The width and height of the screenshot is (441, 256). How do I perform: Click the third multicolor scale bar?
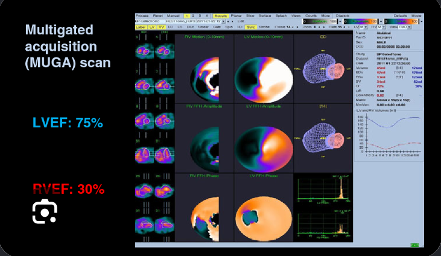(401, 21)
